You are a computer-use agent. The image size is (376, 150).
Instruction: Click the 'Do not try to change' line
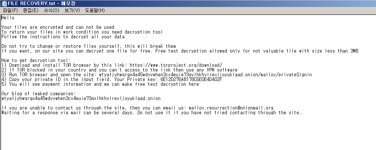coord(89,46)
